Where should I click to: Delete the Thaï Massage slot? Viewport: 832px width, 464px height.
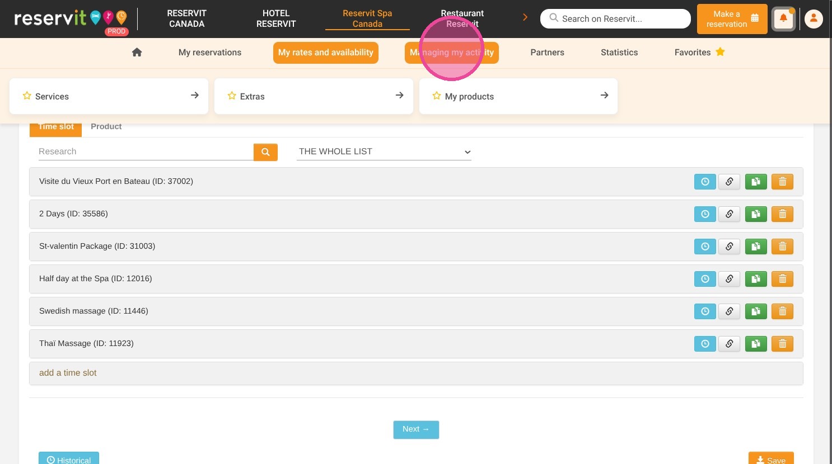click(x=782, y=344)
